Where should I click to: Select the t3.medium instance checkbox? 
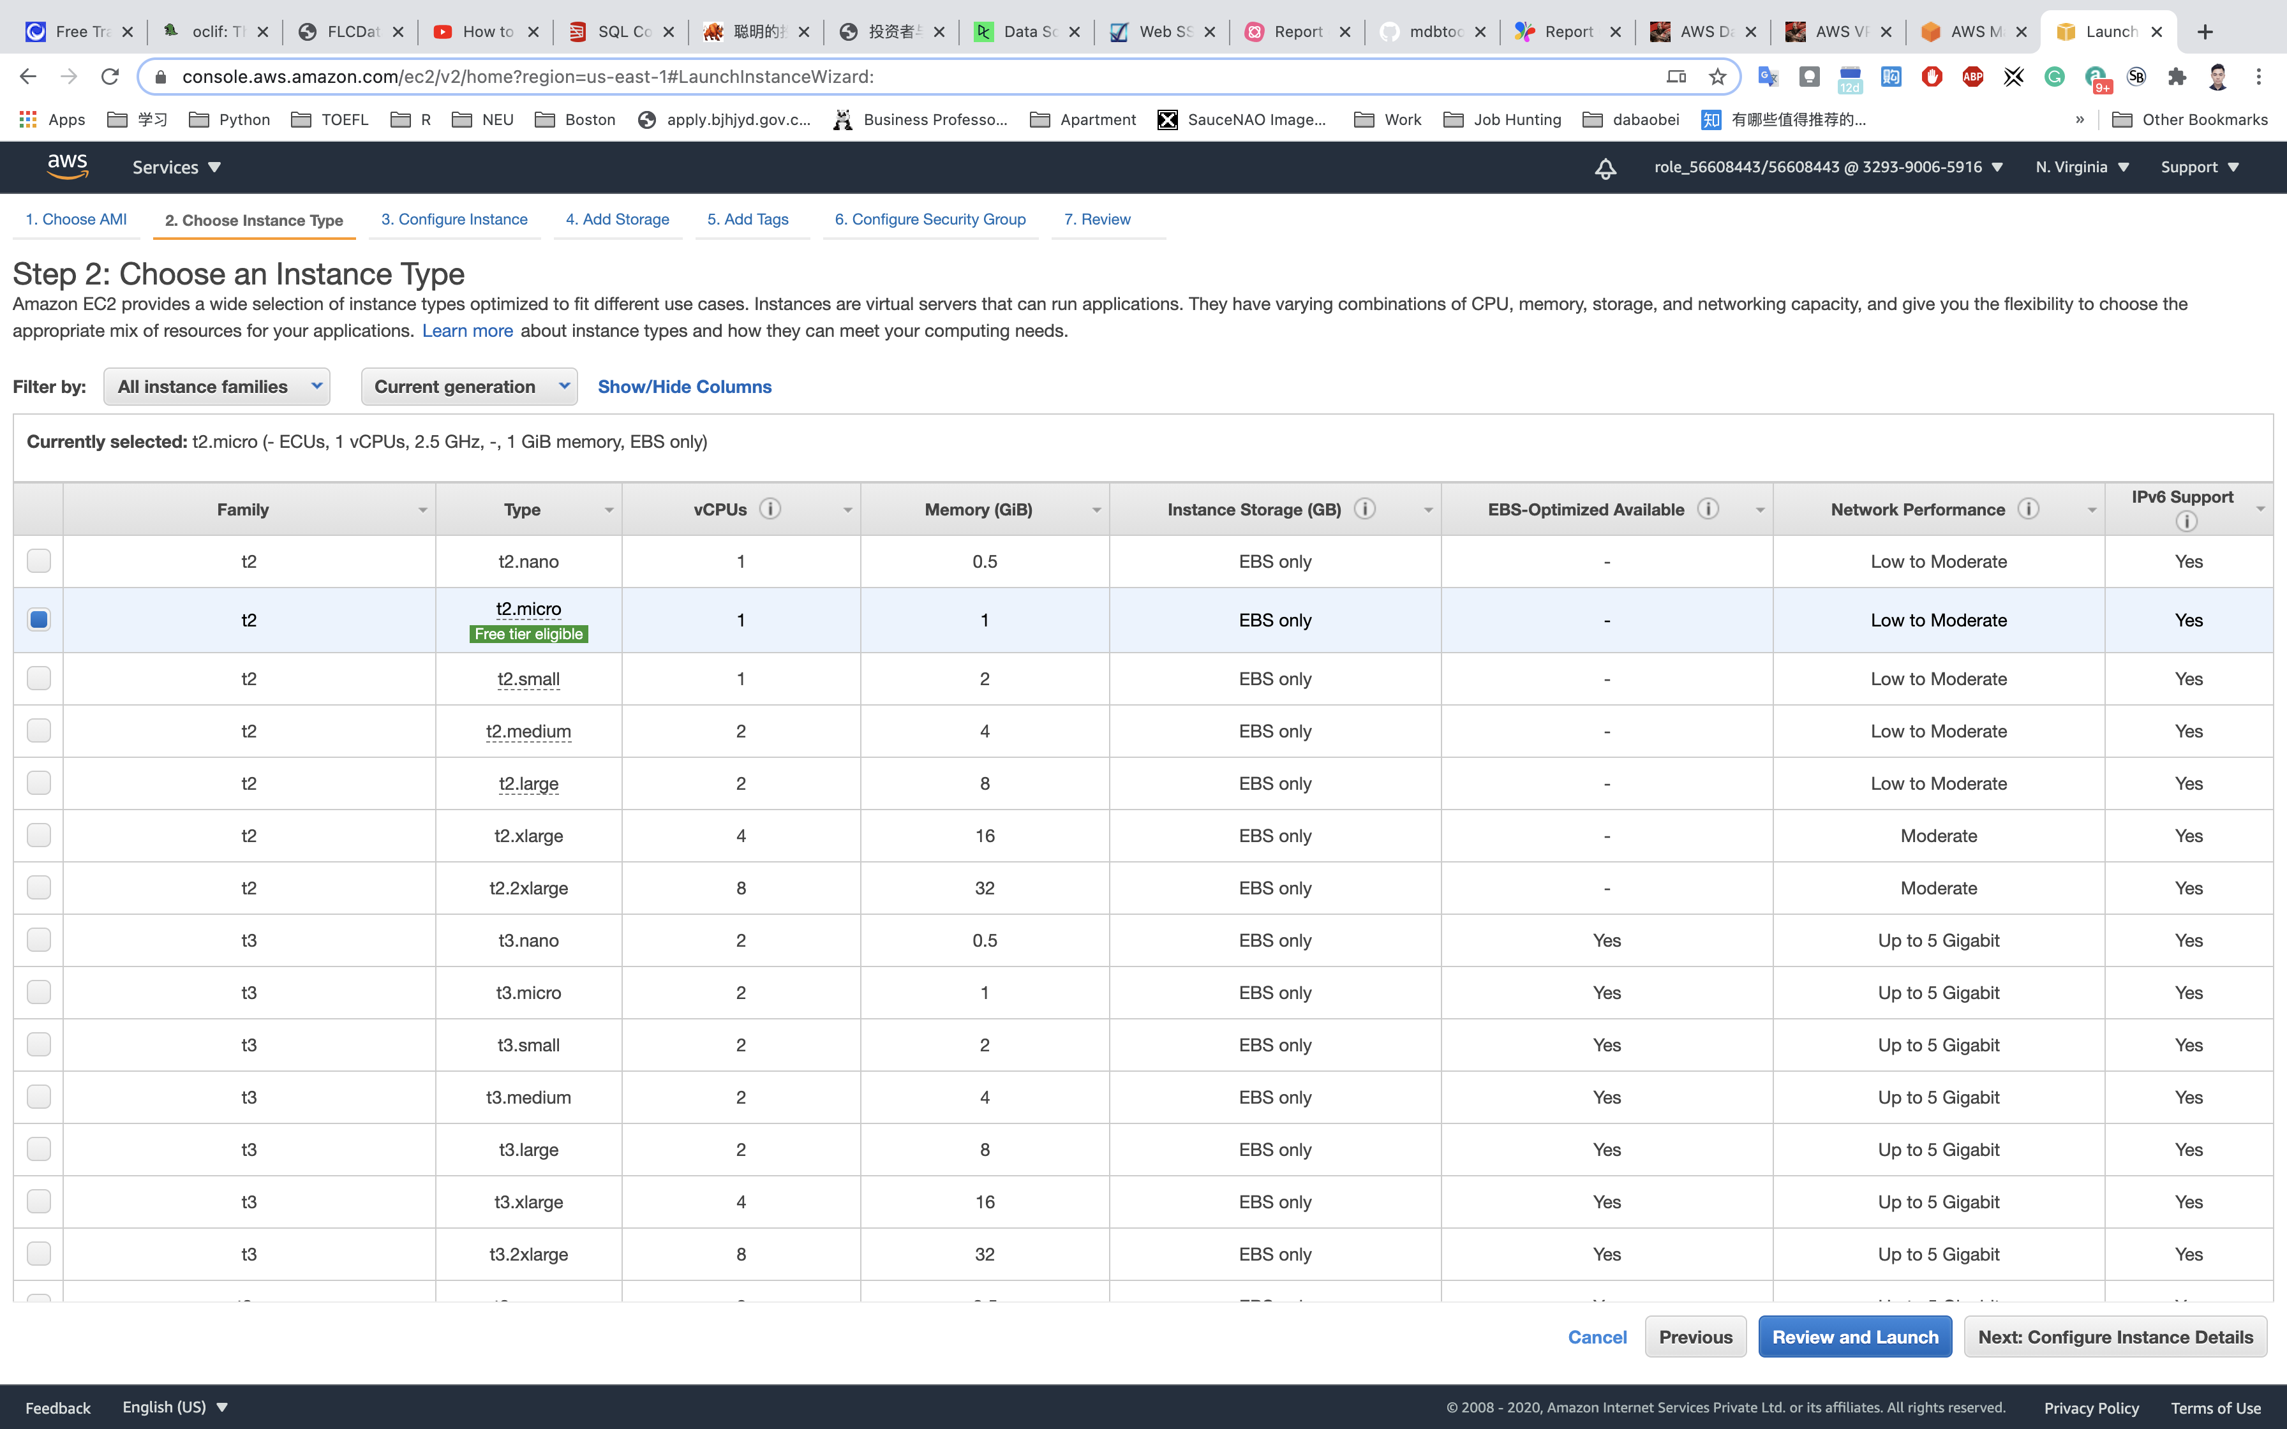tap(39, 1097)
